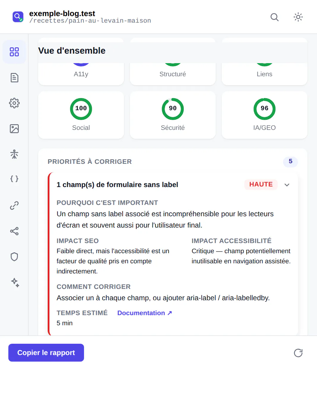Click the issue title about form label

117,185
